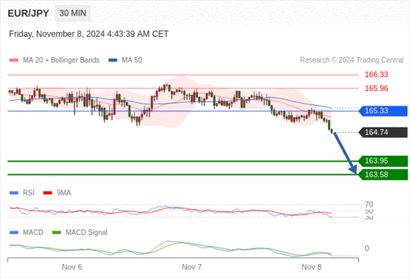Click the Nov 6 date axis label
This screenshot has height=278, width=410.
coord(72,268)
